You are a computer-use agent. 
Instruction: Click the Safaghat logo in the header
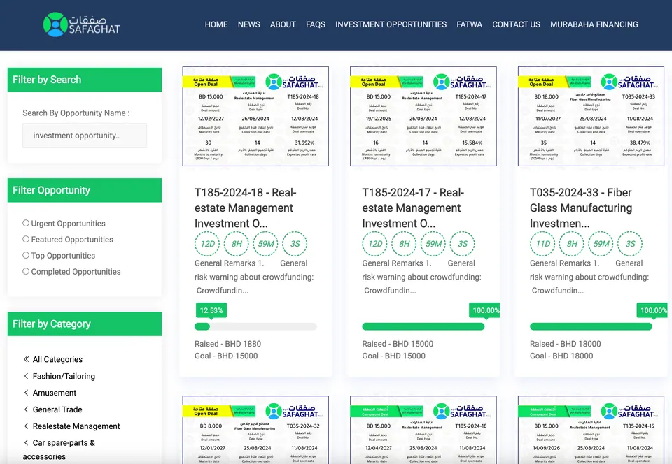pyautogui.click(x=81, y=24)
